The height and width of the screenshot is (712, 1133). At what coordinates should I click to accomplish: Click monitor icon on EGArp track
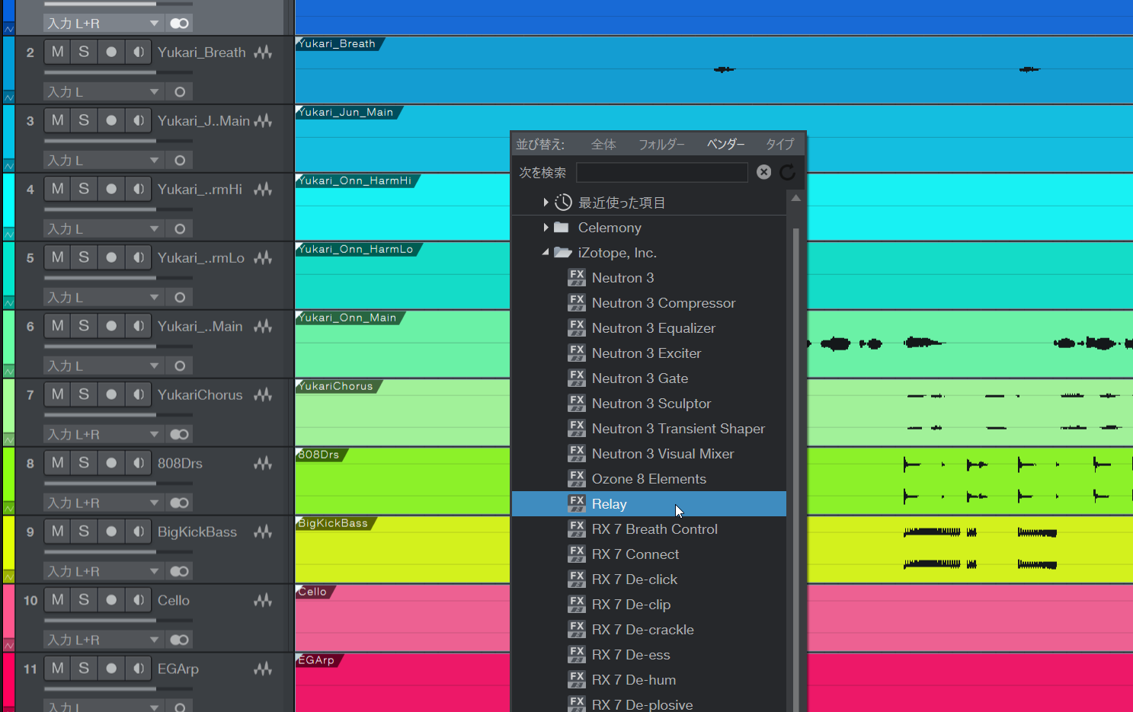[x=139, y=669]
